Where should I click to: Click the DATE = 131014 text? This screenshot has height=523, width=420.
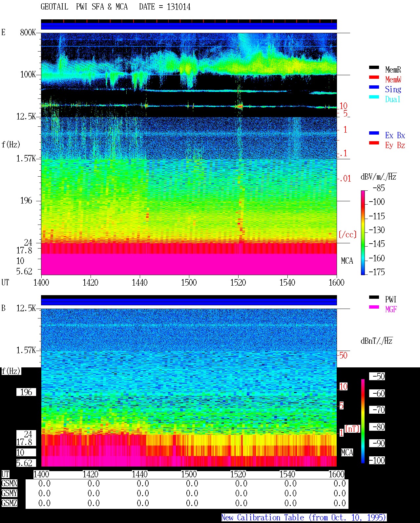coord(165,7)
